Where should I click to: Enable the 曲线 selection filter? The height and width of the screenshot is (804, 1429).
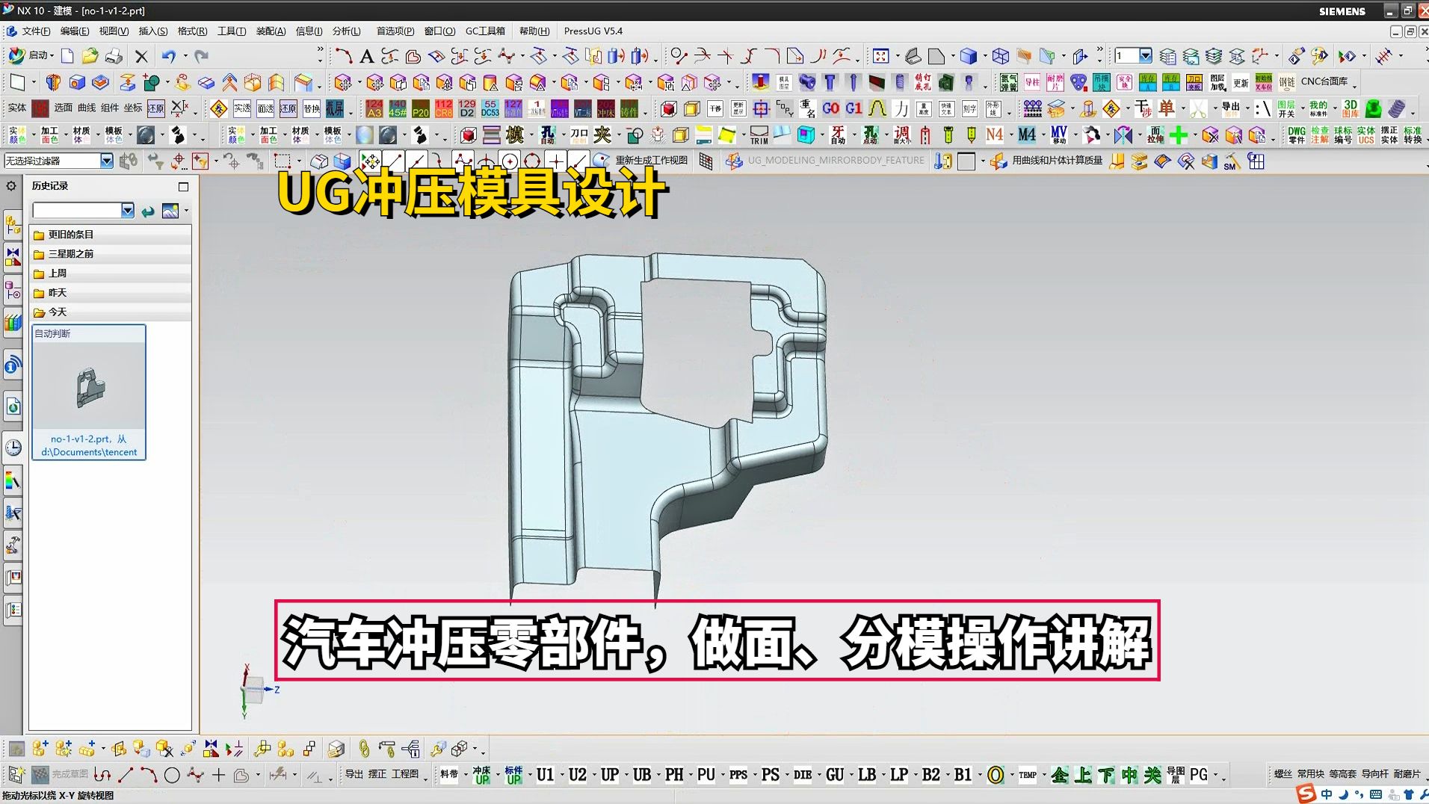coord(87,108)
